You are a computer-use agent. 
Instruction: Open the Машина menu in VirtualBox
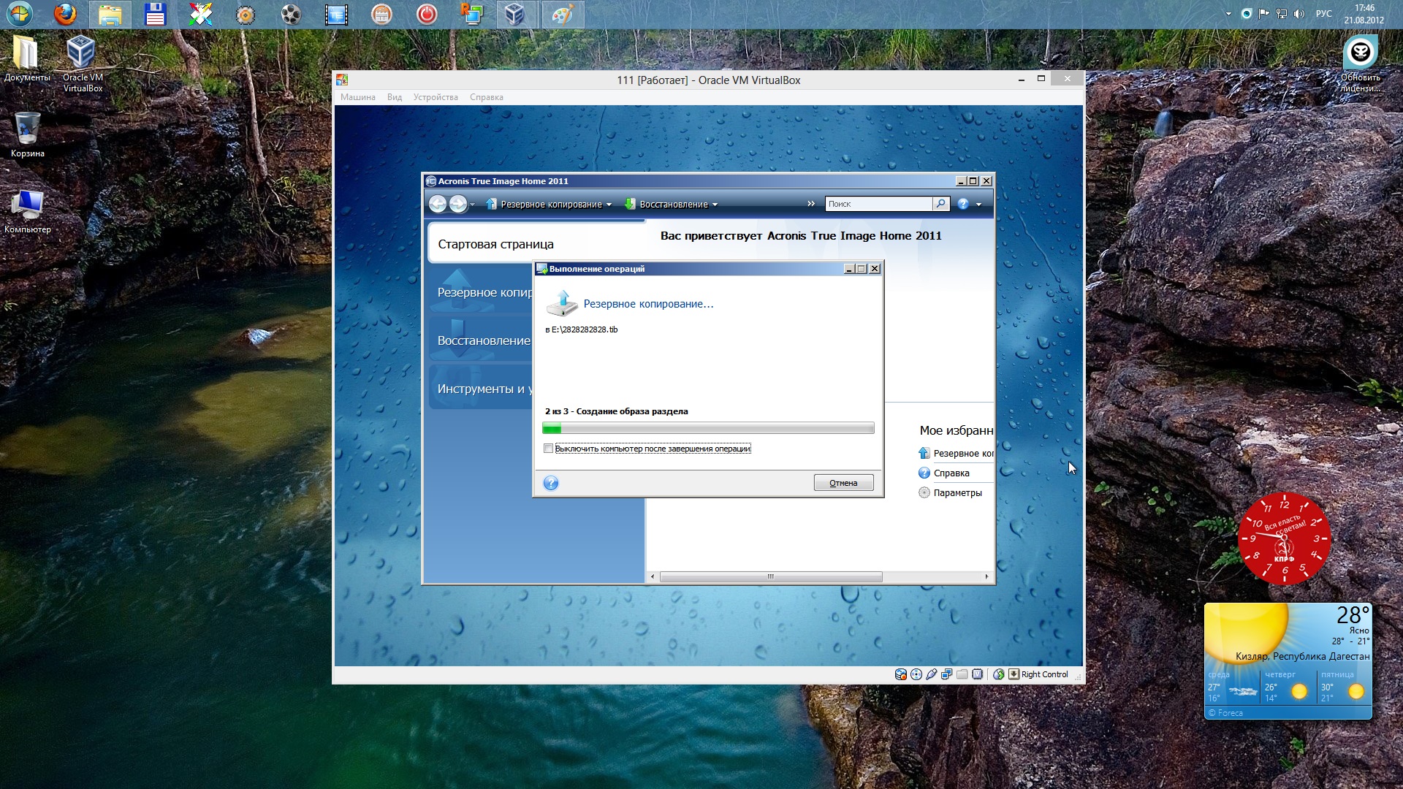click(x=358, y=97)
